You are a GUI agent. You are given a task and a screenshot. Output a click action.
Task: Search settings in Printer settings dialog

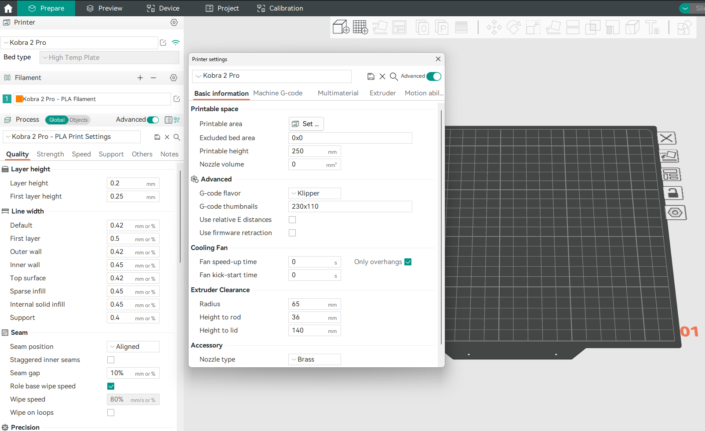tap(394, 76)
